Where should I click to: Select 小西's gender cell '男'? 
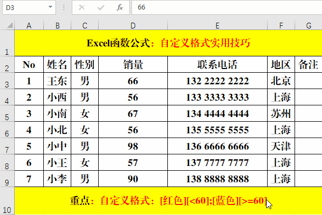point(85,97)
